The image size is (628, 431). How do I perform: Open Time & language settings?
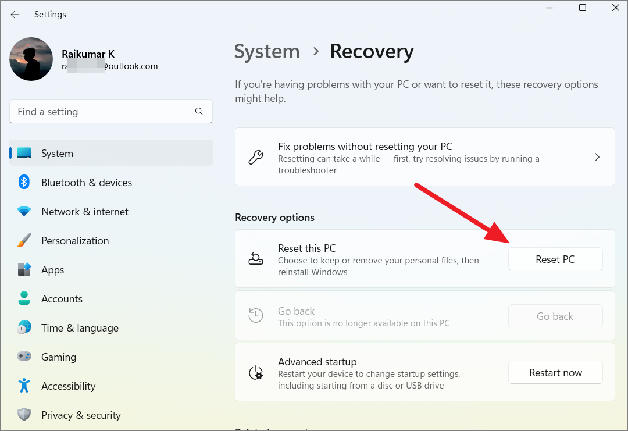coord(111,327)
